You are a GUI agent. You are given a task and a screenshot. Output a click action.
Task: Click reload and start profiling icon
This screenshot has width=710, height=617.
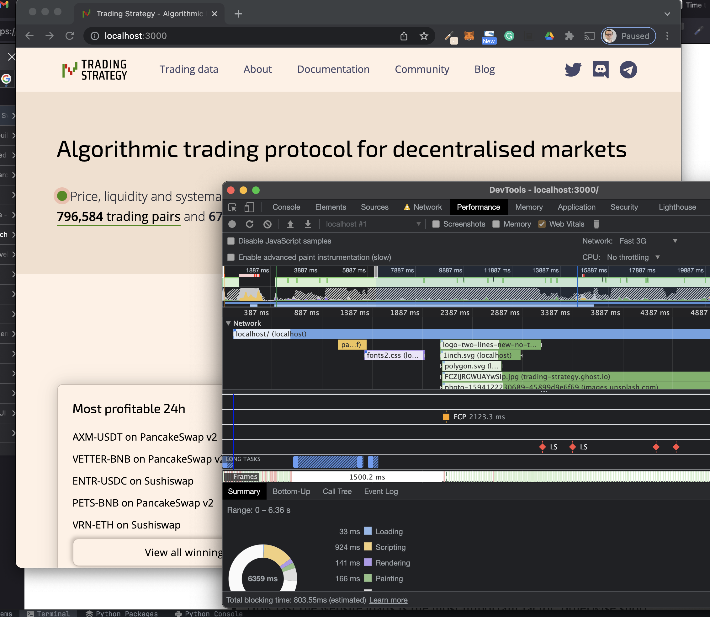(250, 224)
